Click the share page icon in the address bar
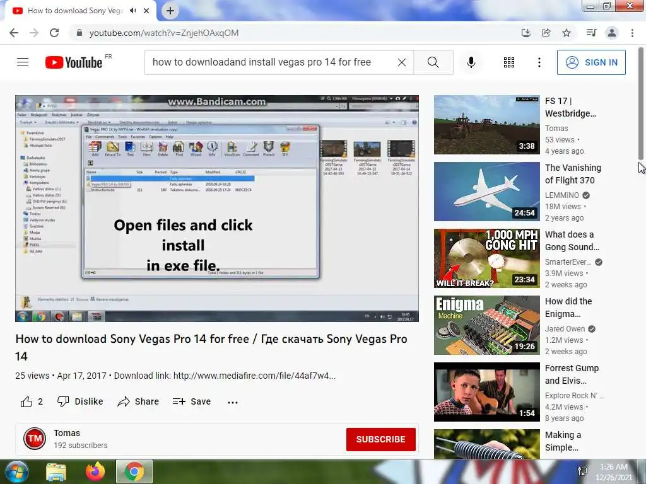Image resolution: width=646 pixels, height=484 pixels. [x=546, y=33]
